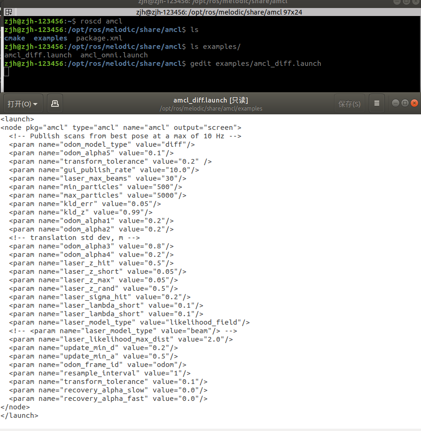
Task: Click the 'Publish scans from best pose' comment
Action: pos(125,136)
